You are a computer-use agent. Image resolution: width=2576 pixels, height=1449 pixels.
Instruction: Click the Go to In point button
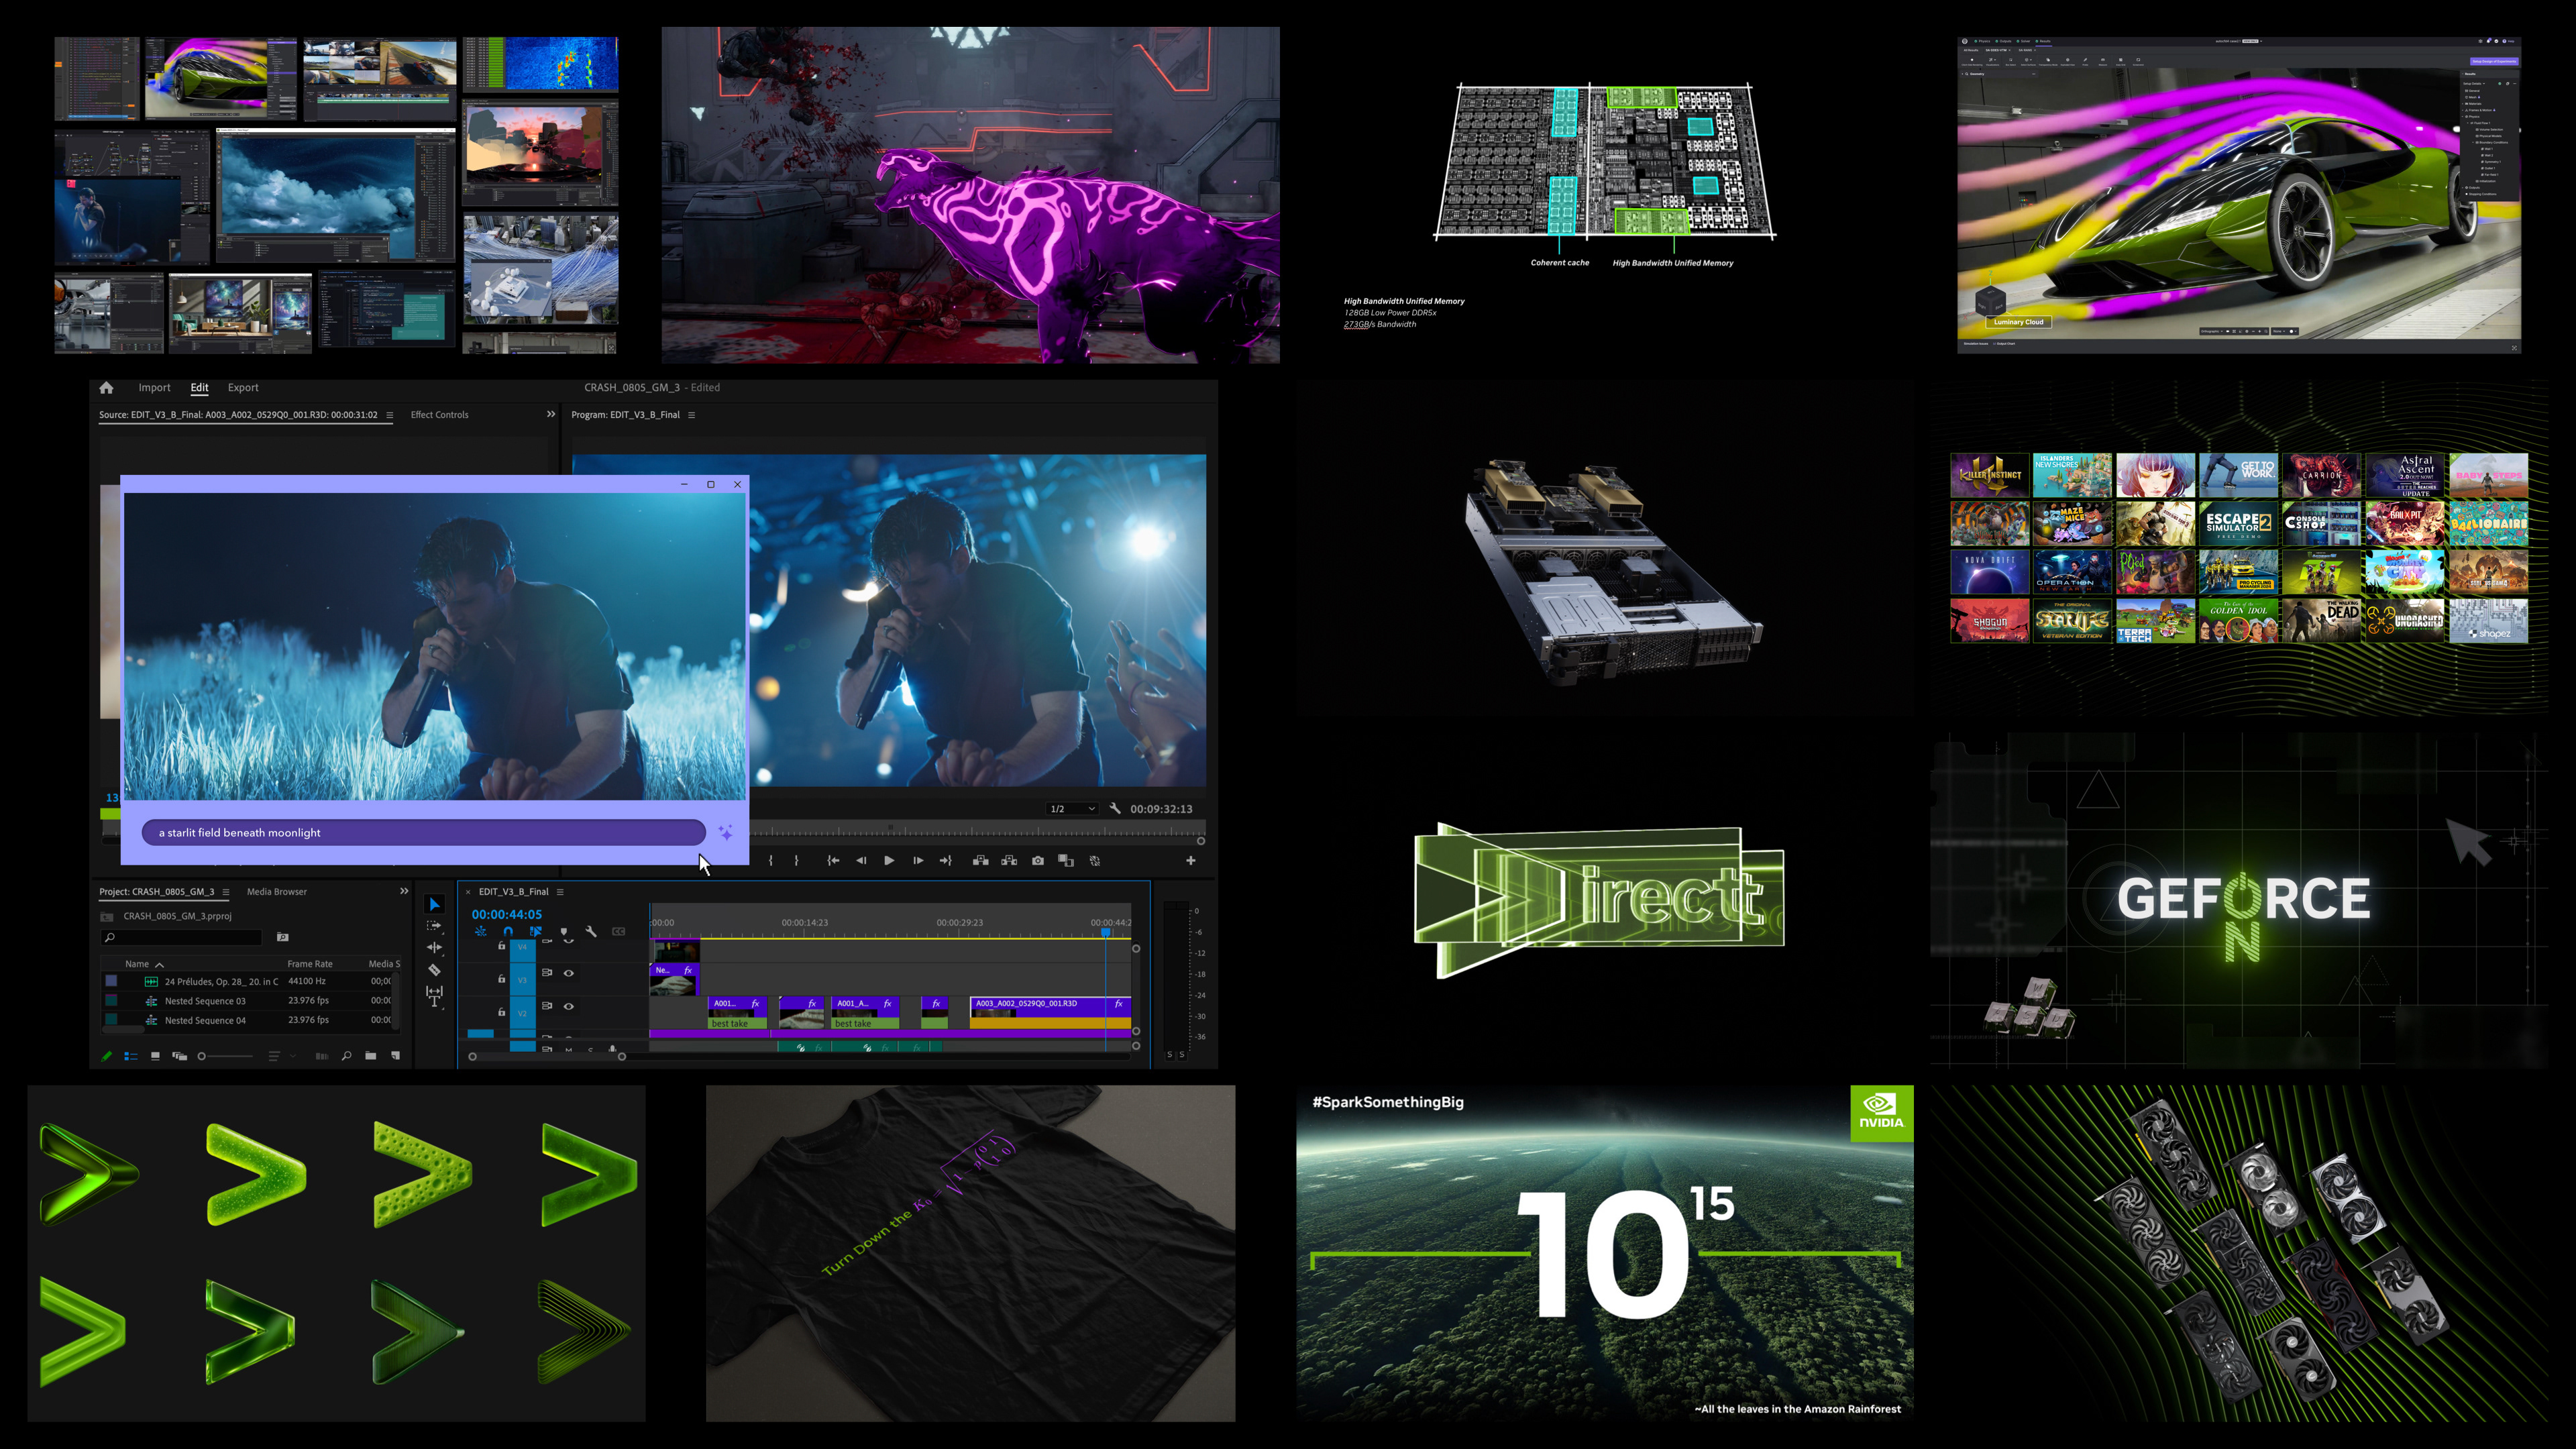coord(833,861)
